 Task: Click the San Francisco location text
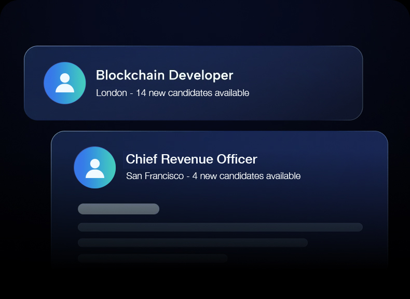(x=155, y=176)
